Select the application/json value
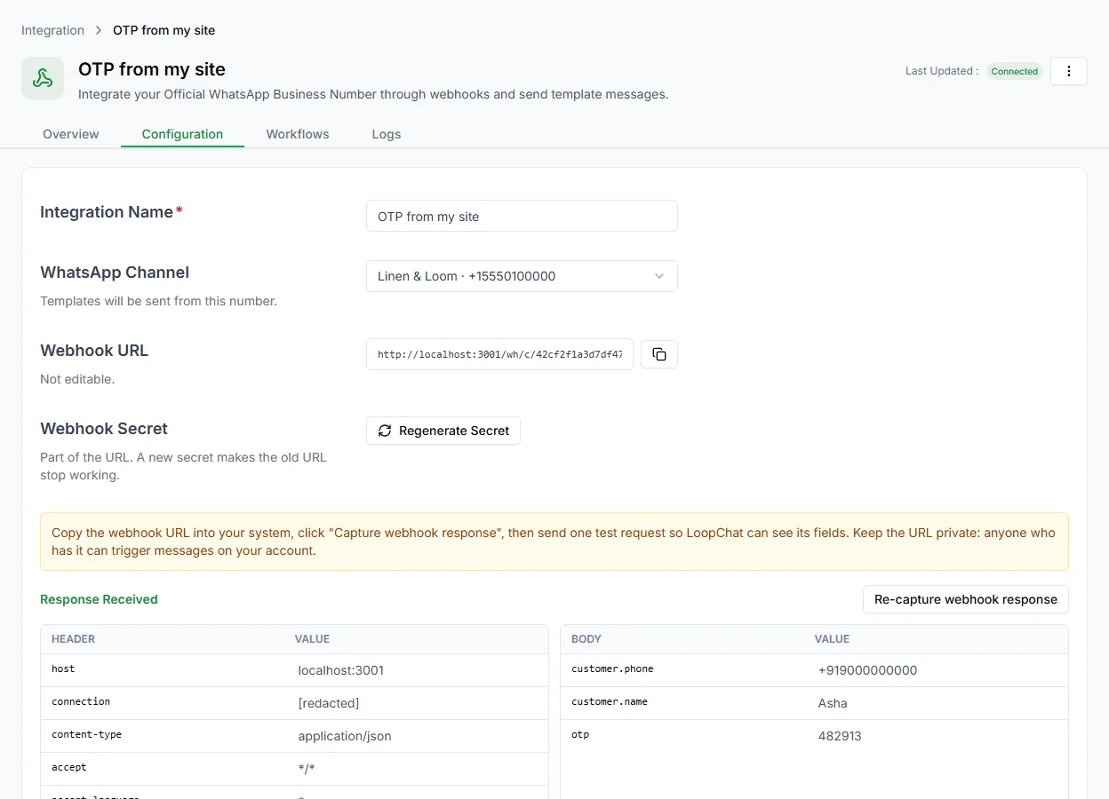Image resolution: width=1109 pixels, height=799 pixels. 345,736
